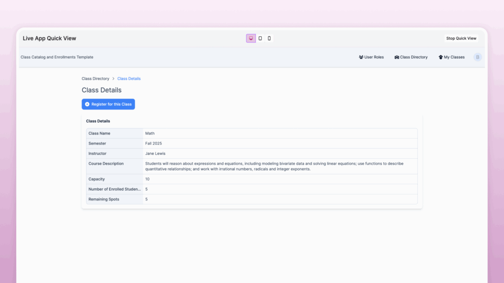
Task: Click the Fall 2025 semester value
Action: 154,143
